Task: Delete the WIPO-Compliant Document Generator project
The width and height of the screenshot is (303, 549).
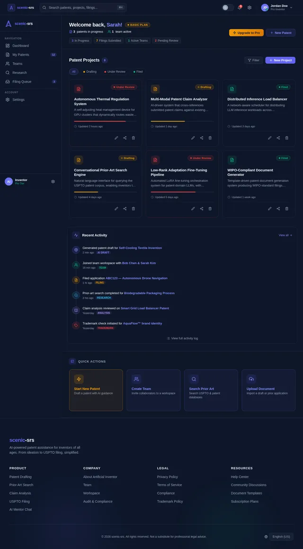Action: pyautogui.click(x=286, y=209)
